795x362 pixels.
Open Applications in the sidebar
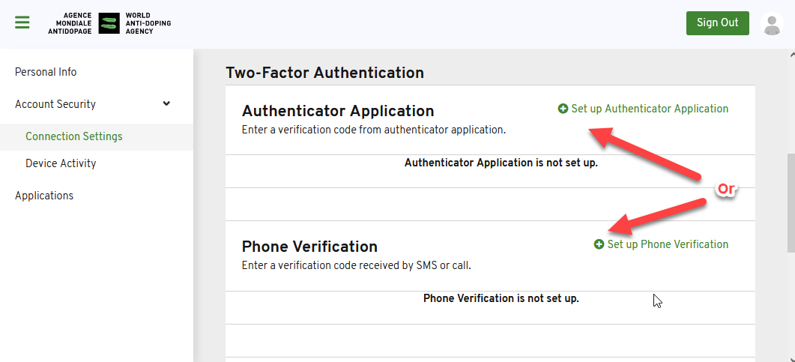pyautogui.click(x=44, y=196)
